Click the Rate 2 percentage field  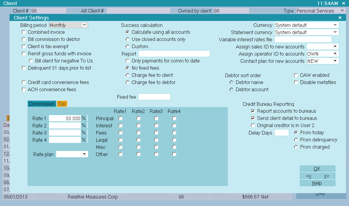tap(65, 126)
